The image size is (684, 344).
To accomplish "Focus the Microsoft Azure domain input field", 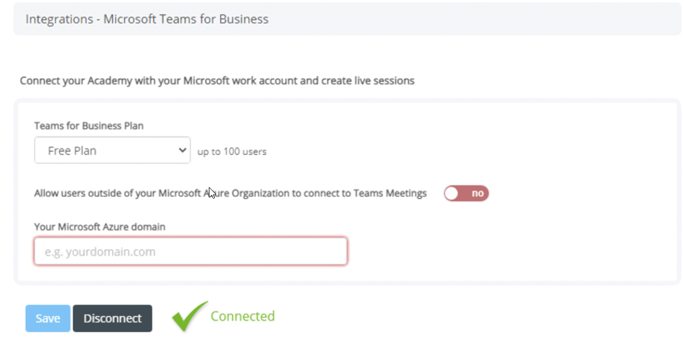I will [x=191, y=251].
